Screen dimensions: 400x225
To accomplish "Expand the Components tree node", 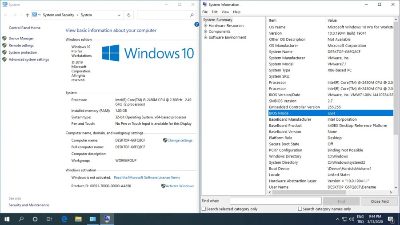I will pos(205,32).
